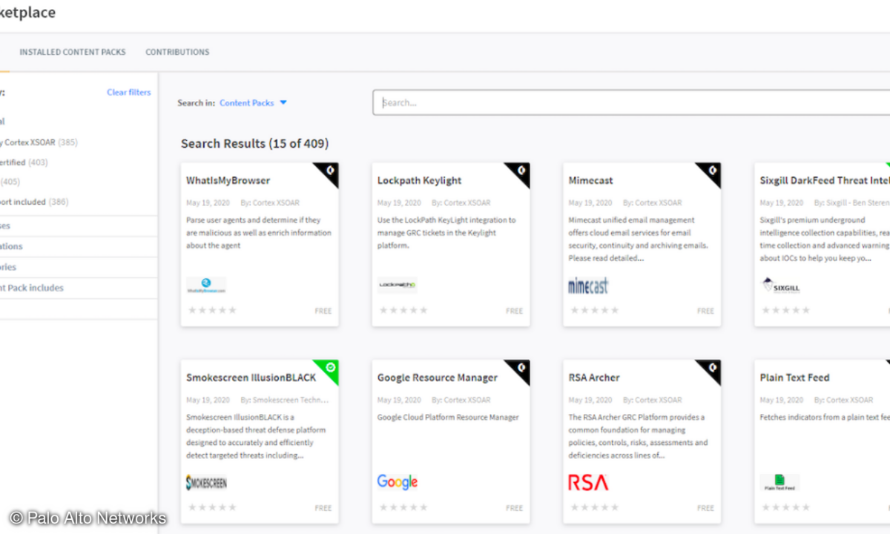Click the Clear filters link
The width and height of the screenshot is (890, 534).
tap(128, 92)
